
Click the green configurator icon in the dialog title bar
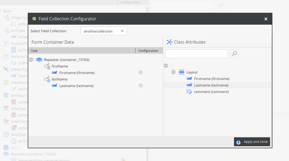pyautogui.click(x=34, y=19)
